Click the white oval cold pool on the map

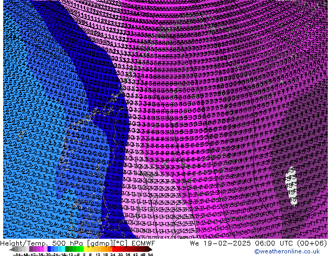(x=291, y=186)
